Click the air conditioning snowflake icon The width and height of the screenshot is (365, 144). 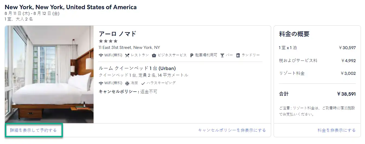coord(127,83)
